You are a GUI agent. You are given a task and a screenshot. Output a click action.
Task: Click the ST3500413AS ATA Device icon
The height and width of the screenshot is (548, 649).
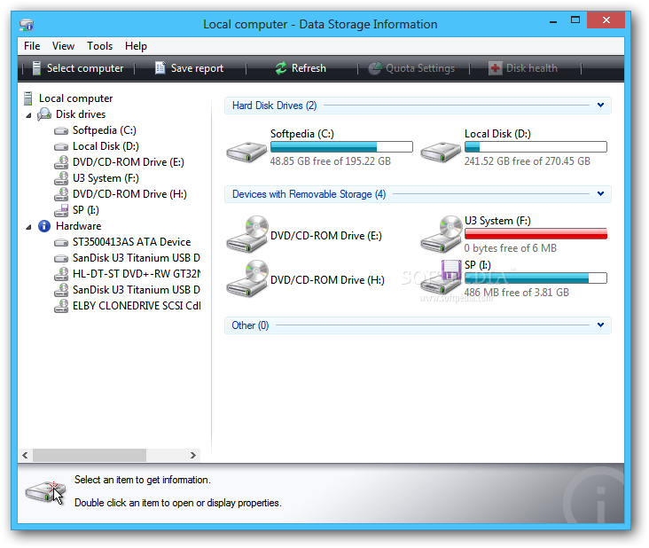(61, 242)
